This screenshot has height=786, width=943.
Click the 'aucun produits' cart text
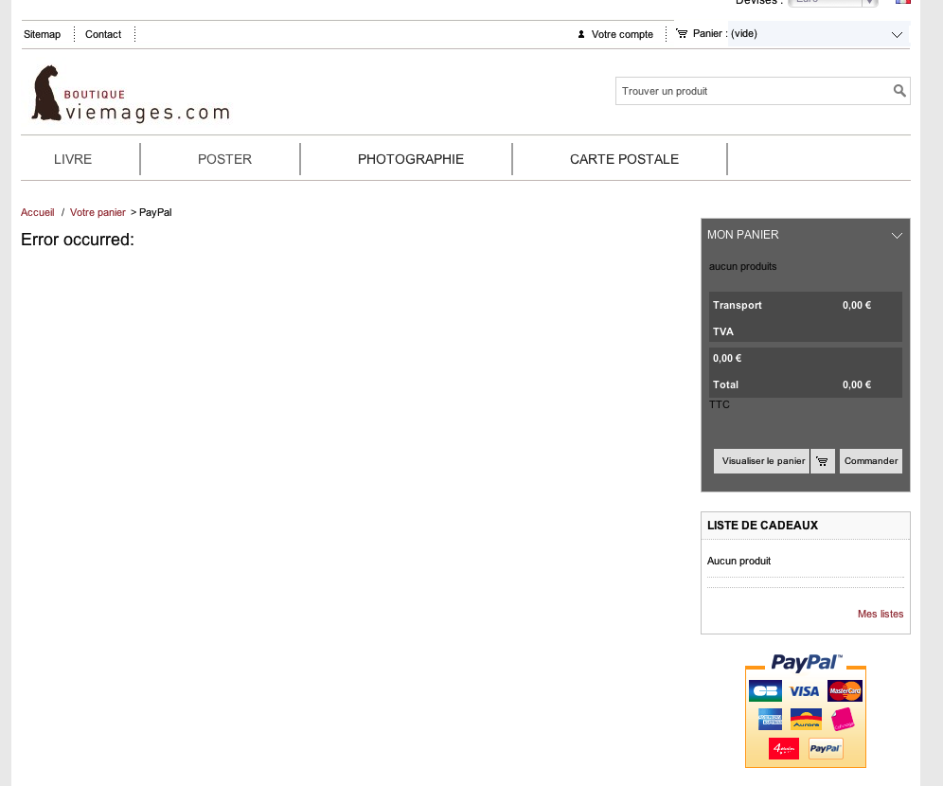coord(742,266)
